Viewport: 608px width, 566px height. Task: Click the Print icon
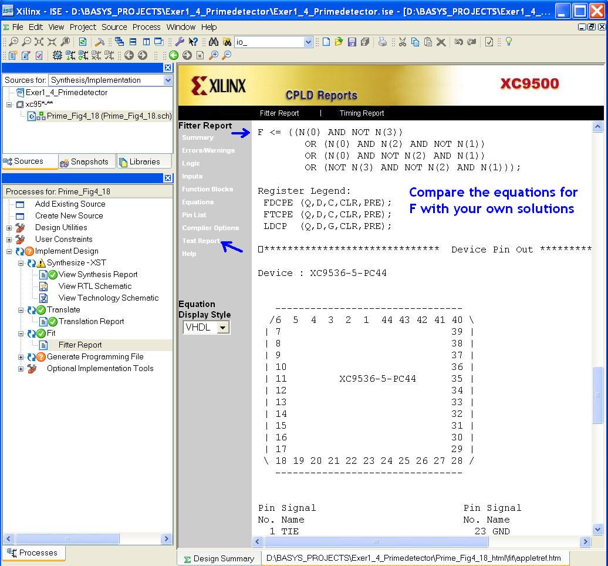click(382, 42)
